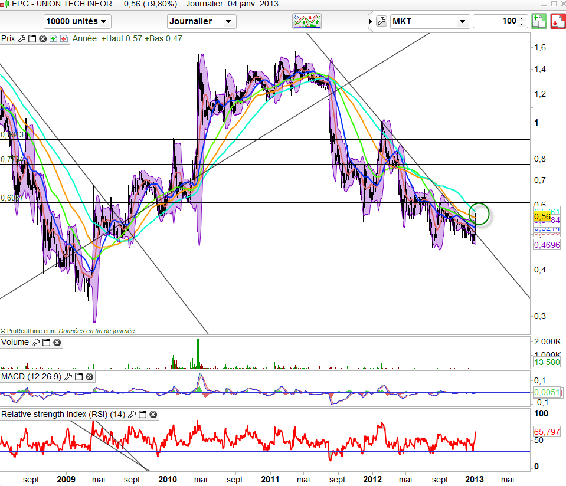
Task: Click green up-arrow icon in Prix panel
Action: coord(53,39)
